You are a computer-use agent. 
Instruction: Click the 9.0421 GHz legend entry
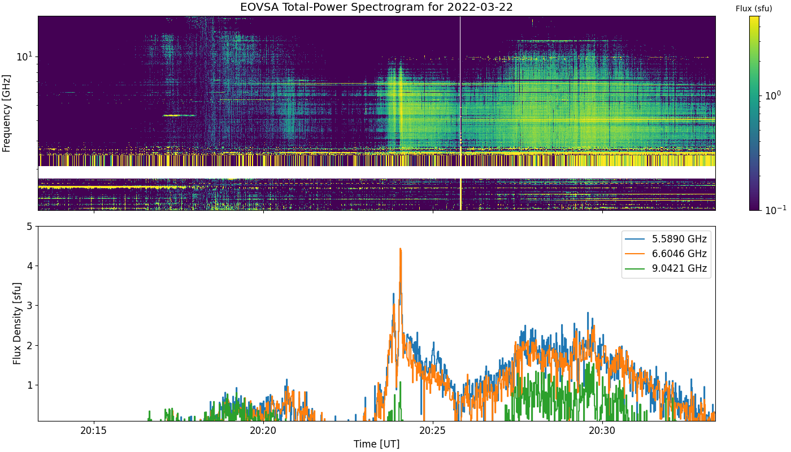pos(667,268)
